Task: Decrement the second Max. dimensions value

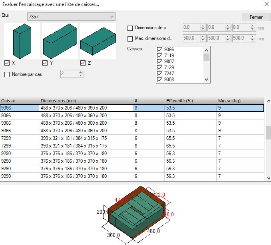Action: point(227,40)
